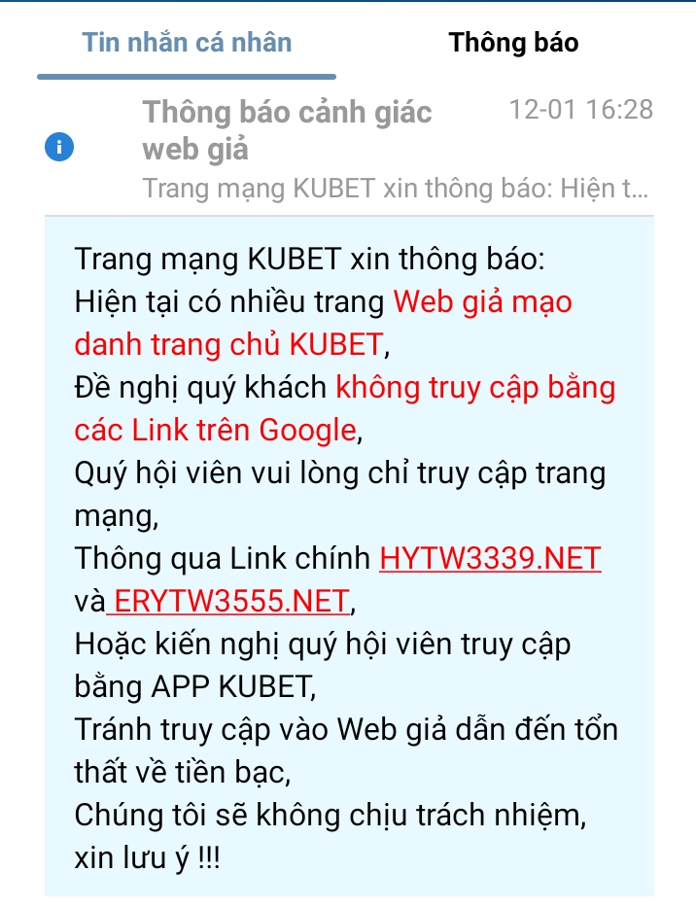Switch to the Thông báo tab
This screenshot has width=696, height=907.
click(x=513, y=43)
